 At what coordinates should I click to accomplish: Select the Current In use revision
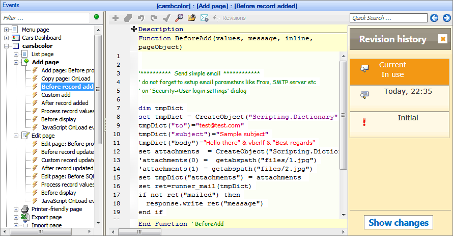[399, 72]
